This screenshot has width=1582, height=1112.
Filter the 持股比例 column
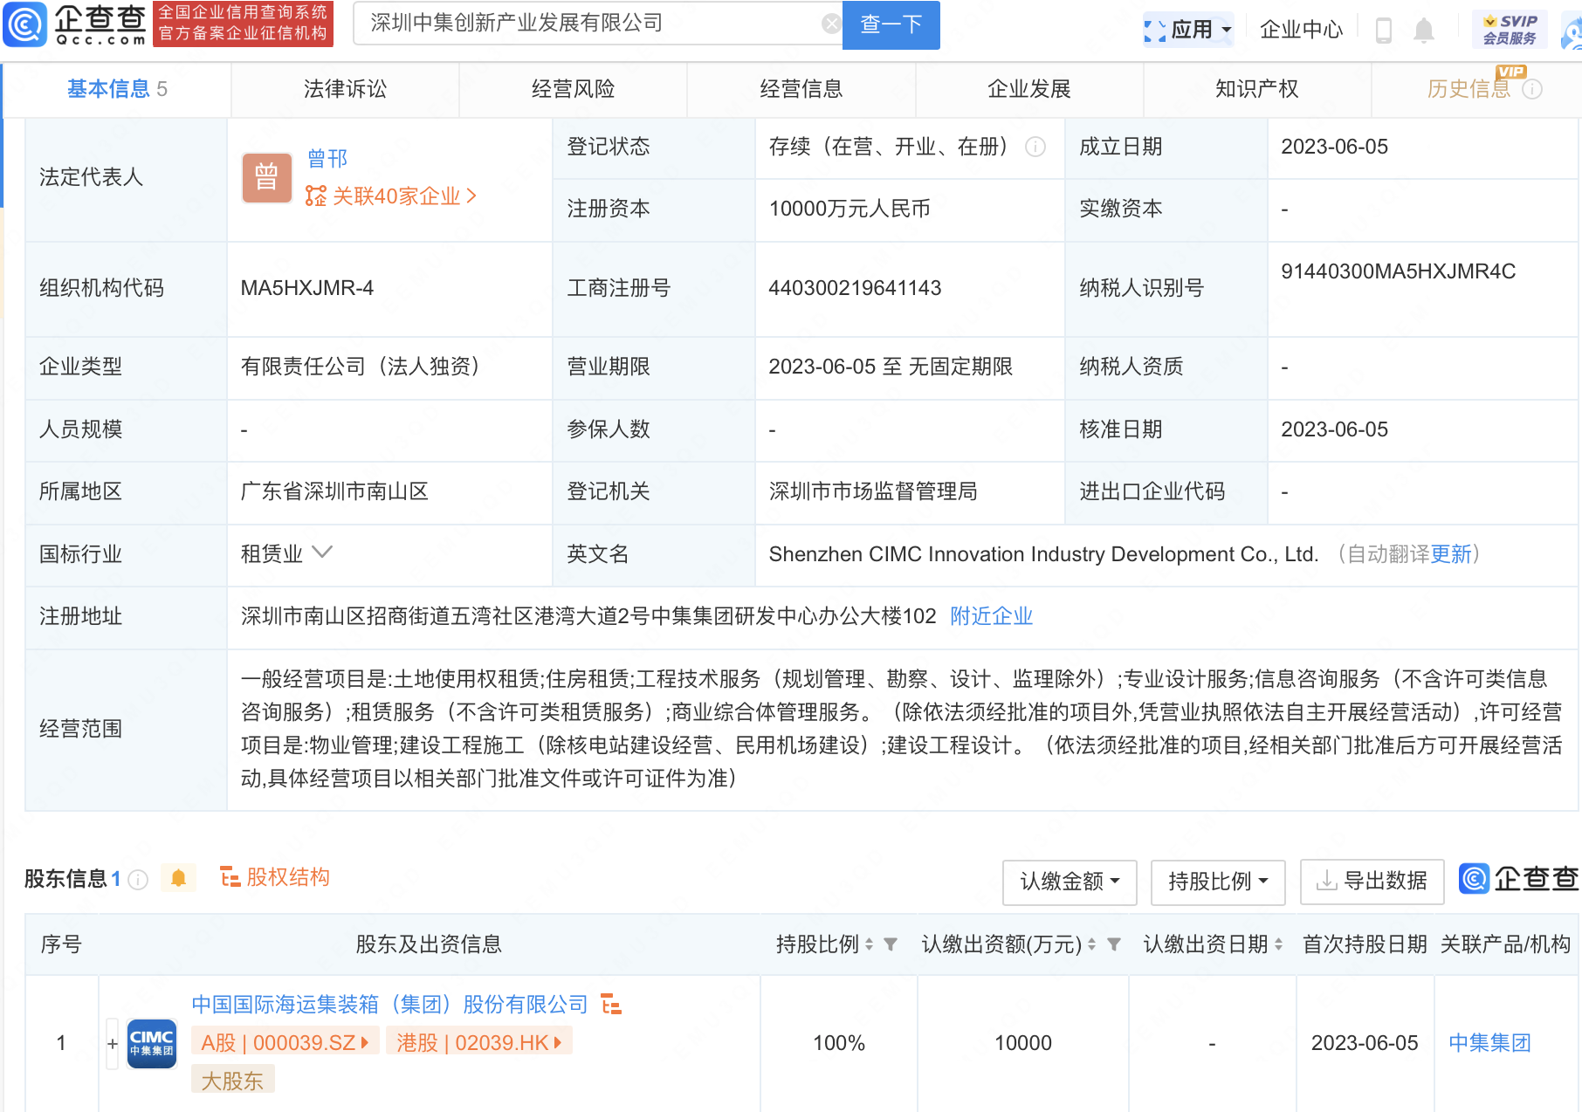pos(891,944)
